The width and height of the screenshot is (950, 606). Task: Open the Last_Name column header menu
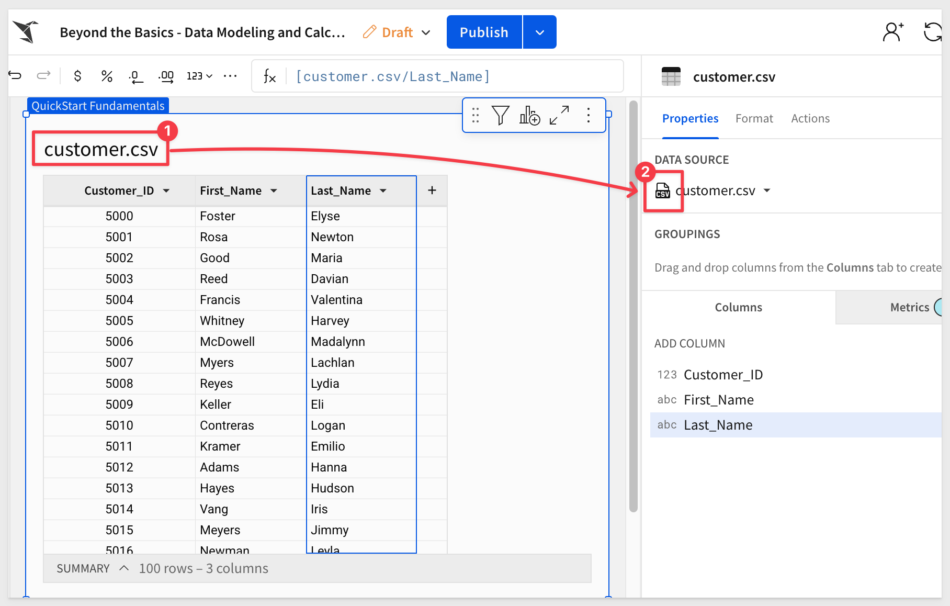383,191
